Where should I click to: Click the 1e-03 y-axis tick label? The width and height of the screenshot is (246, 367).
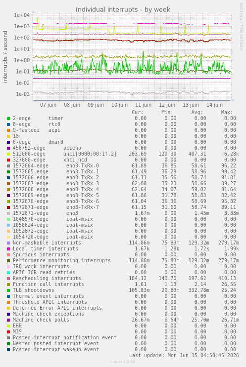pos(23,94)
